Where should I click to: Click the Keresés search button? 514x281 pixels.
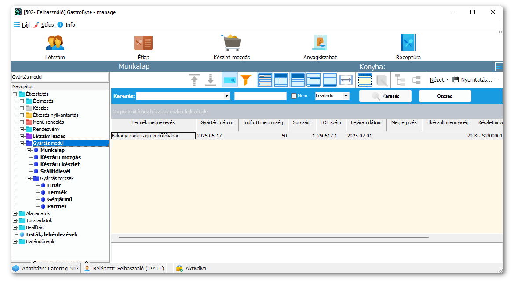click(385, 96)
